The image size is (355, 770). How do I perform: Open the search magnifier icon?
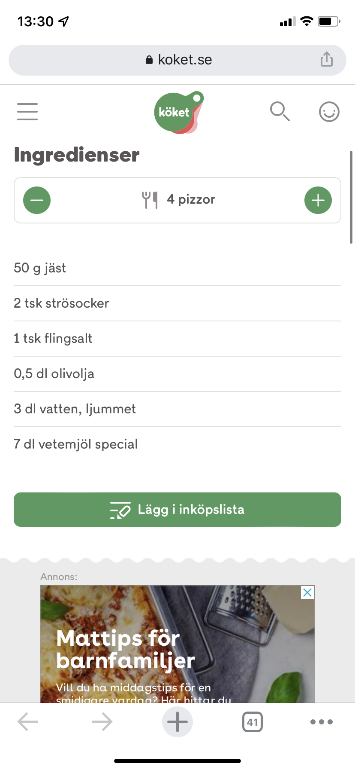280,111
